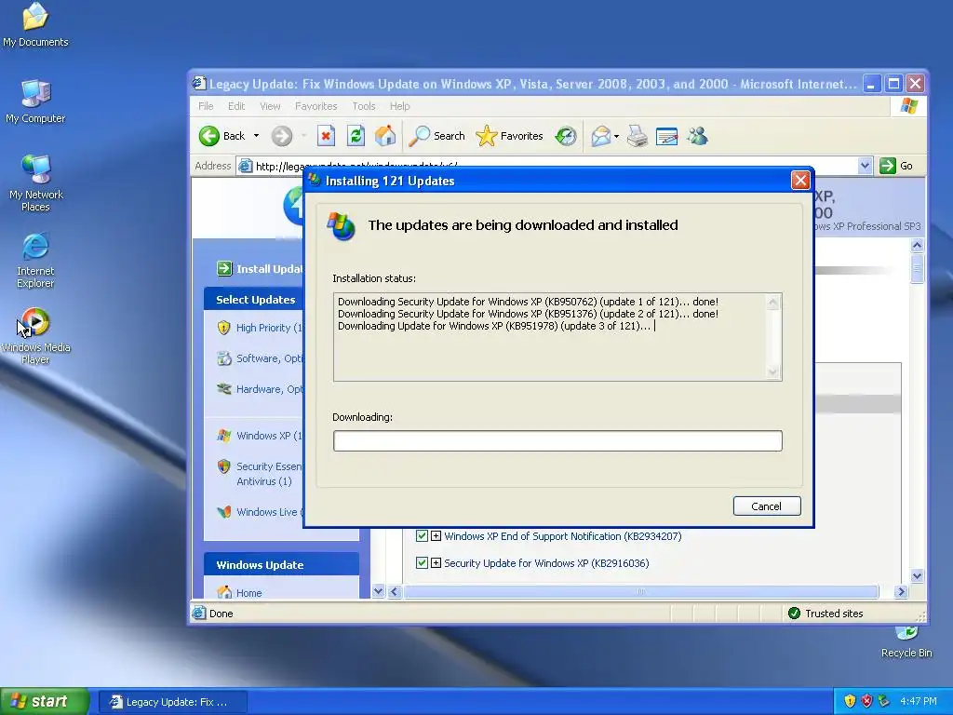Open the Edit menu
Screen dimensions: 953x715
tap(236, 106)
